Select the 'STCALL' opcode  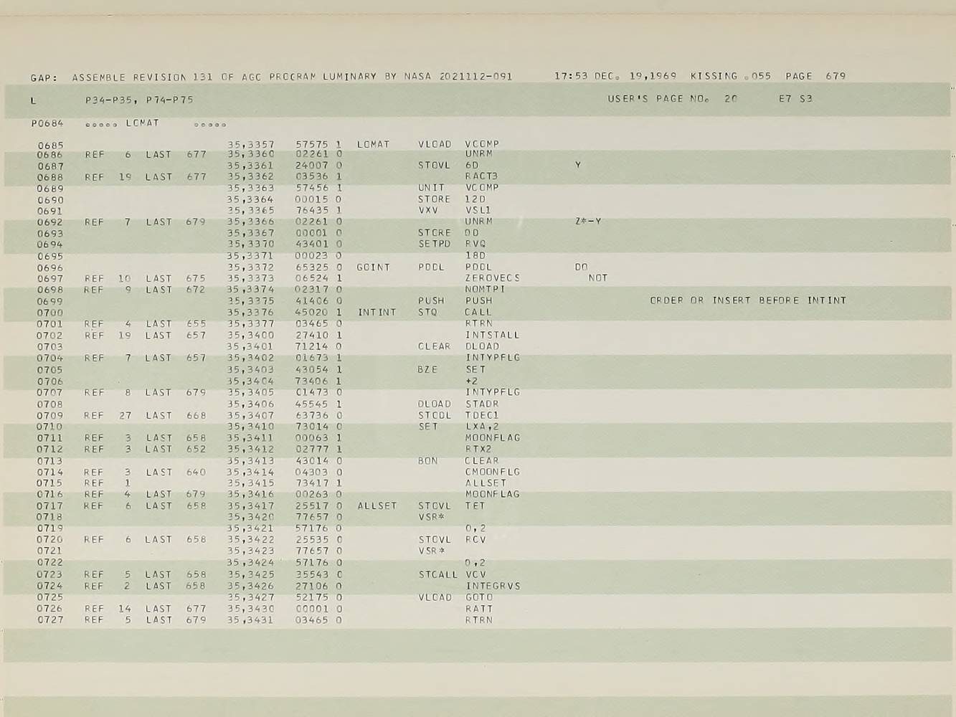(x=438, y=575)
